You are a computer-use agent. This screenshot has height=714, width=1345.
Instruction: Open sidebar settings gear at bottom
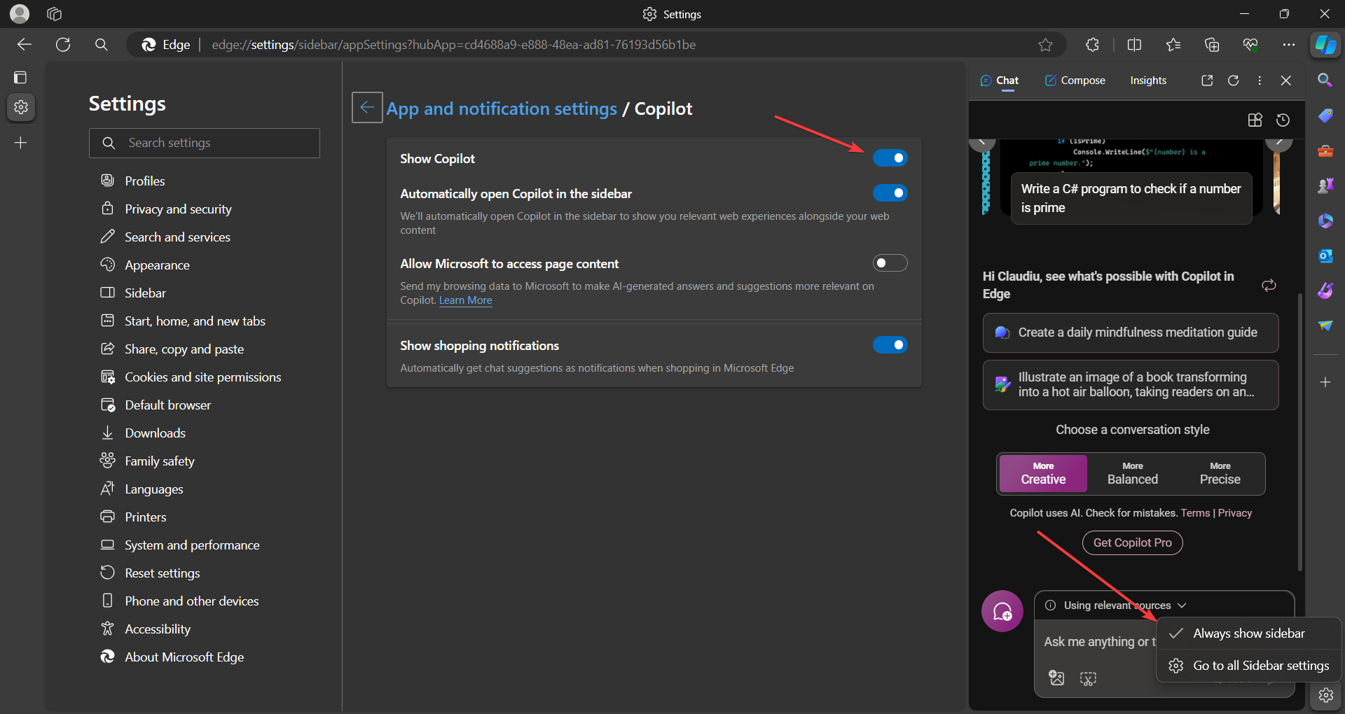coord(1325,695)
